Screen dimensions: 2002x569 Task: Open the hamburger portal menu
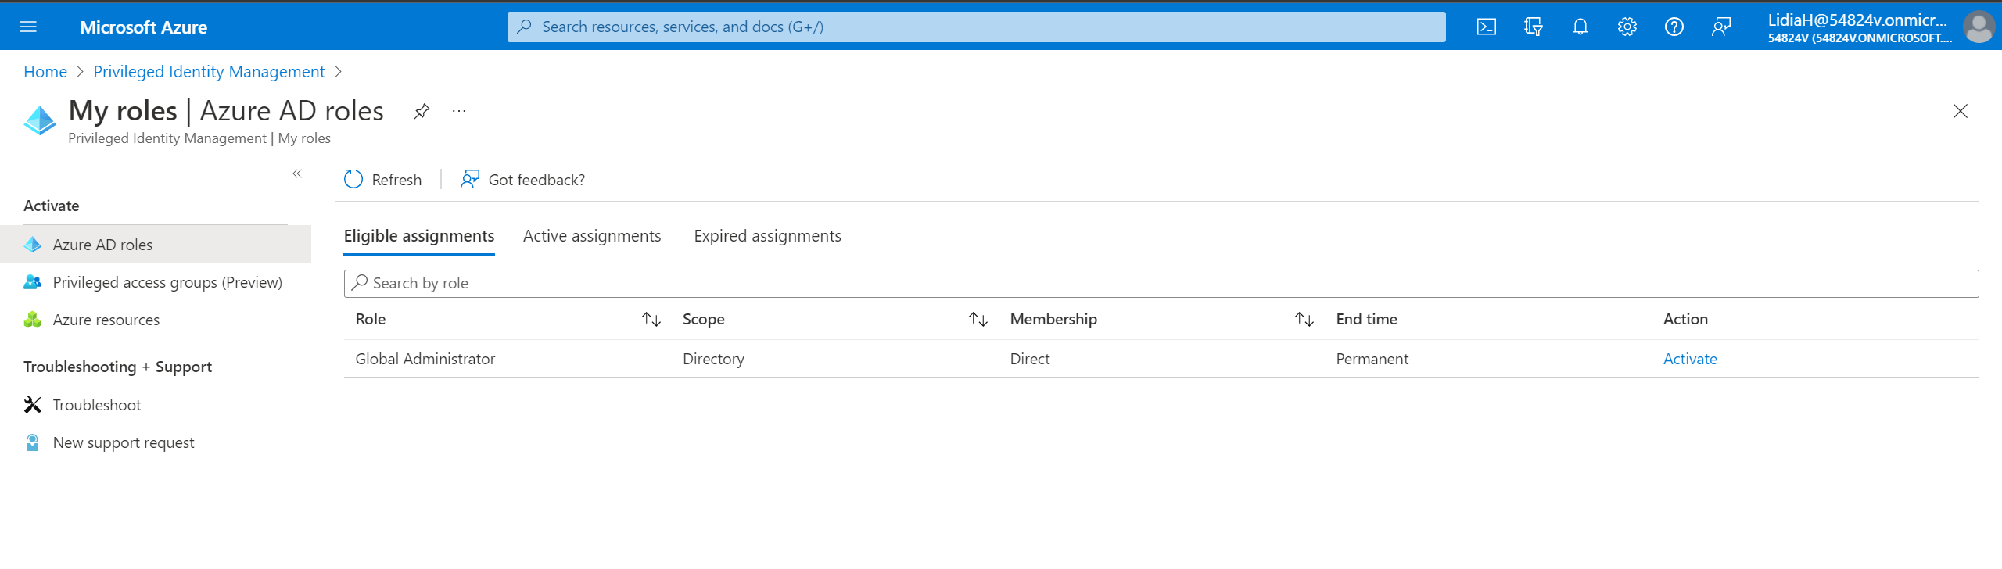(28, 27)
